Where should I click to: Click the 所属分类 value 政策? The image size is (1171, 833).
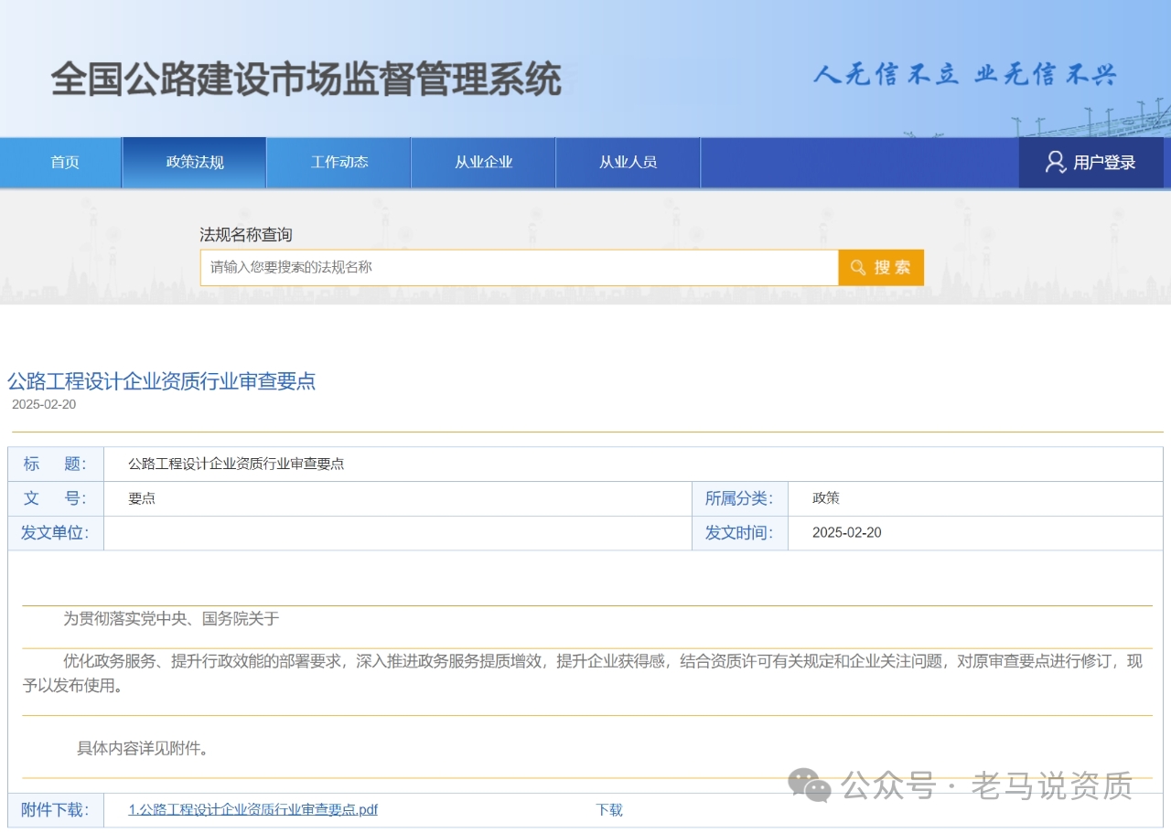pos(826,498)
